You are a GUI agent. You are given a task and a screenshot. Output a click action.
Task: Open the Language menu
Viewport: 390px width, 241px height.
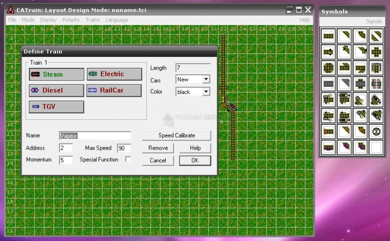pyautogui.click(x=117, y=20)
